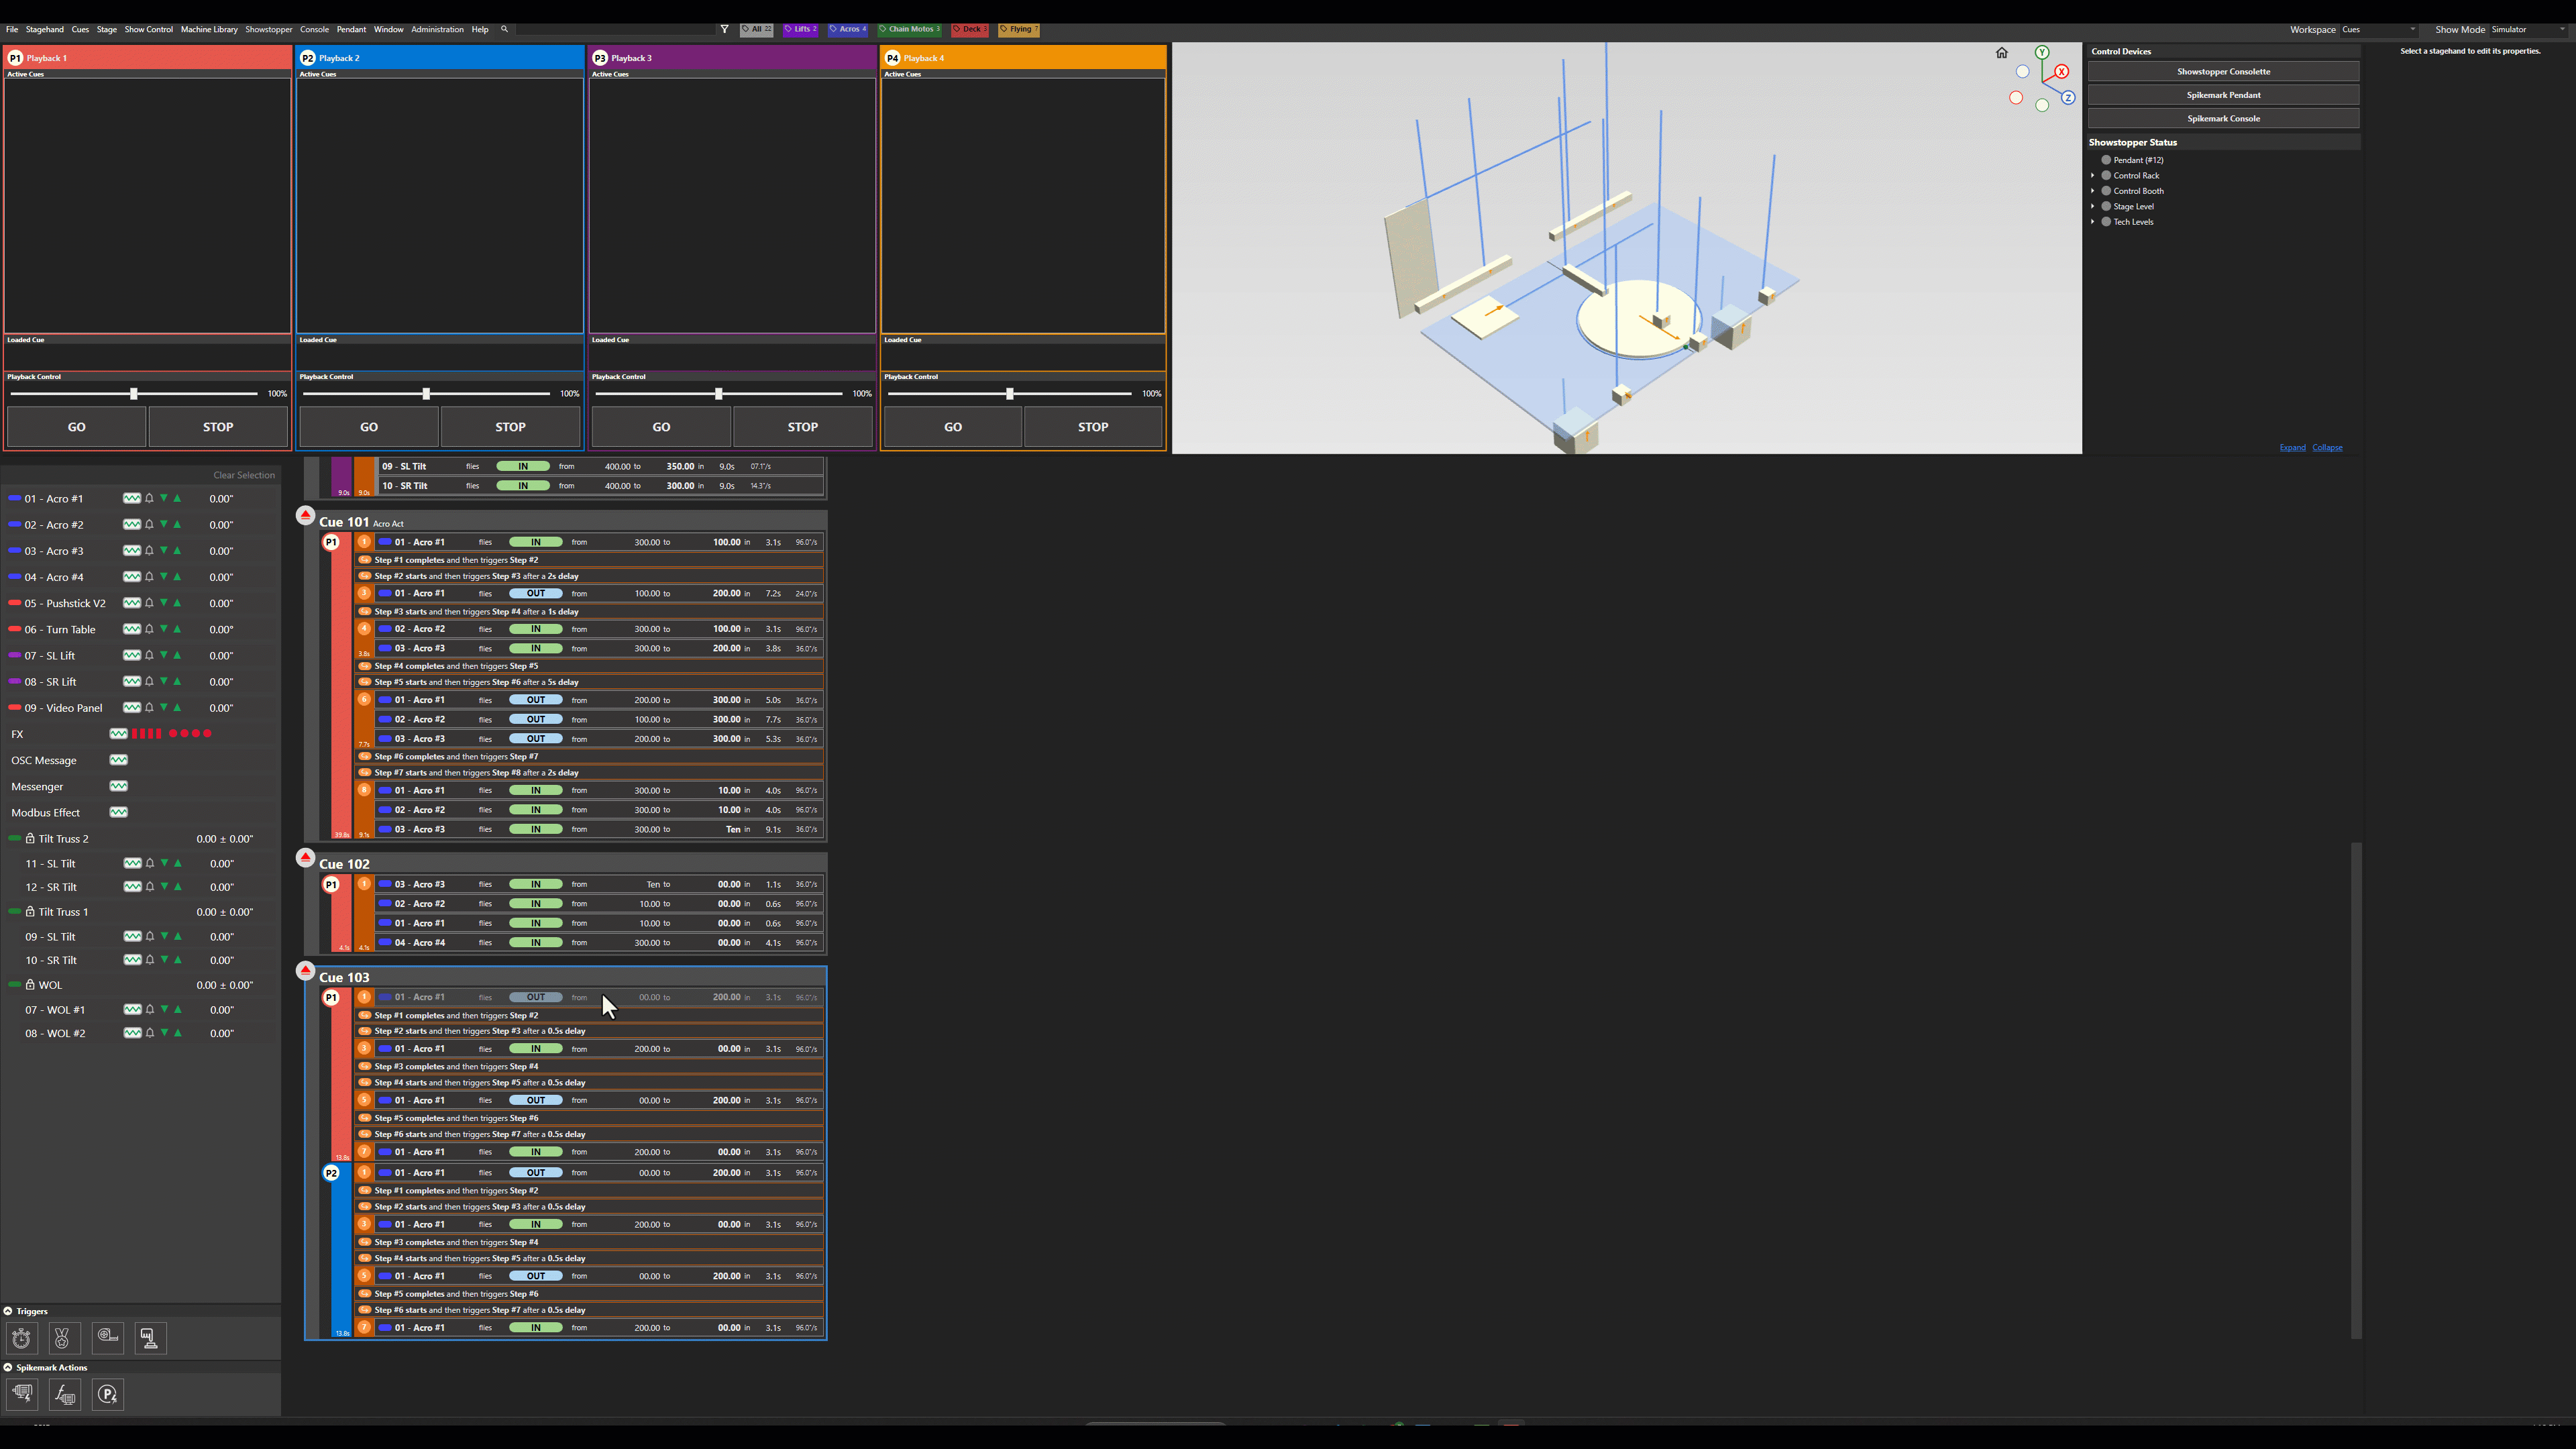Open the Show Mode dropdown

(2527, 29)
